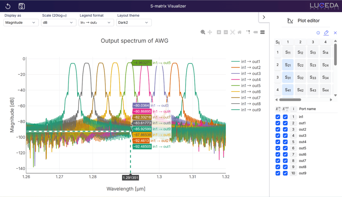Select the pan tool in plot toolbar
The width and height of the screenshot is (342, 197).
(210, 32)
